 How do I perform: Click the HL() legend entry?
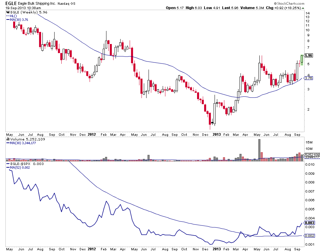pos(13,16)
